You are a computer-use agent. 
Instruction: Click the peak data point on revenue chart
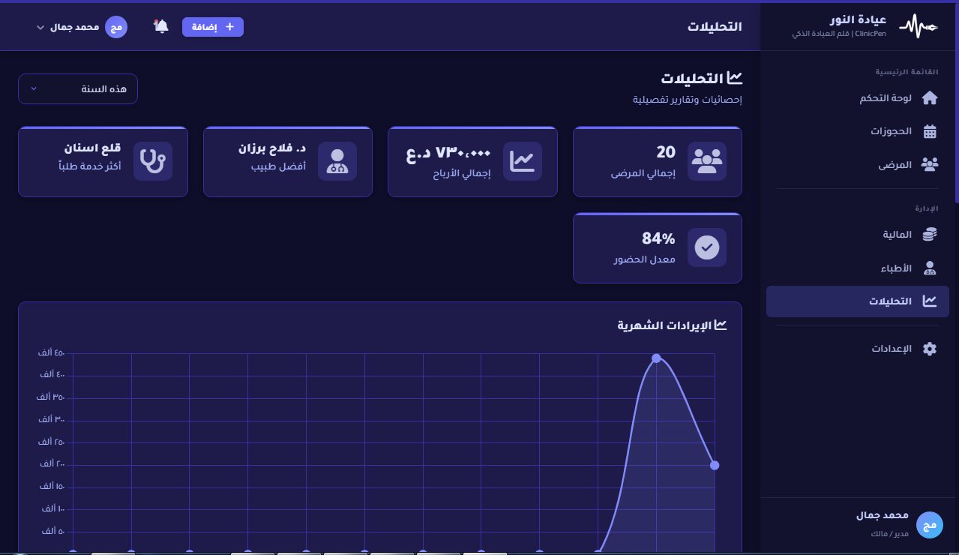point(656,358)
